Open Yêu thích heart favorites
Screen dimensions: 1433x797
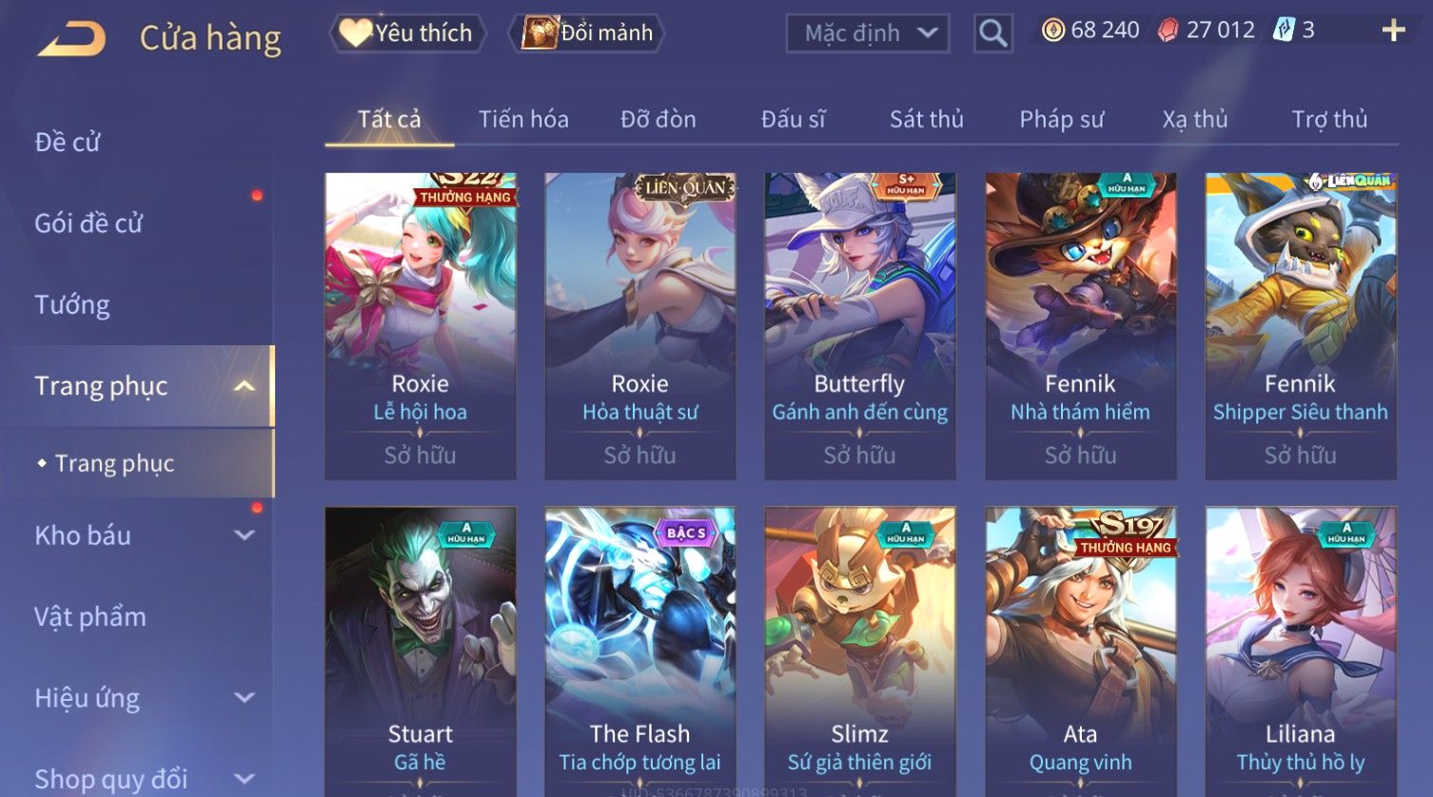pyautogui.click(x=356, y=33)
